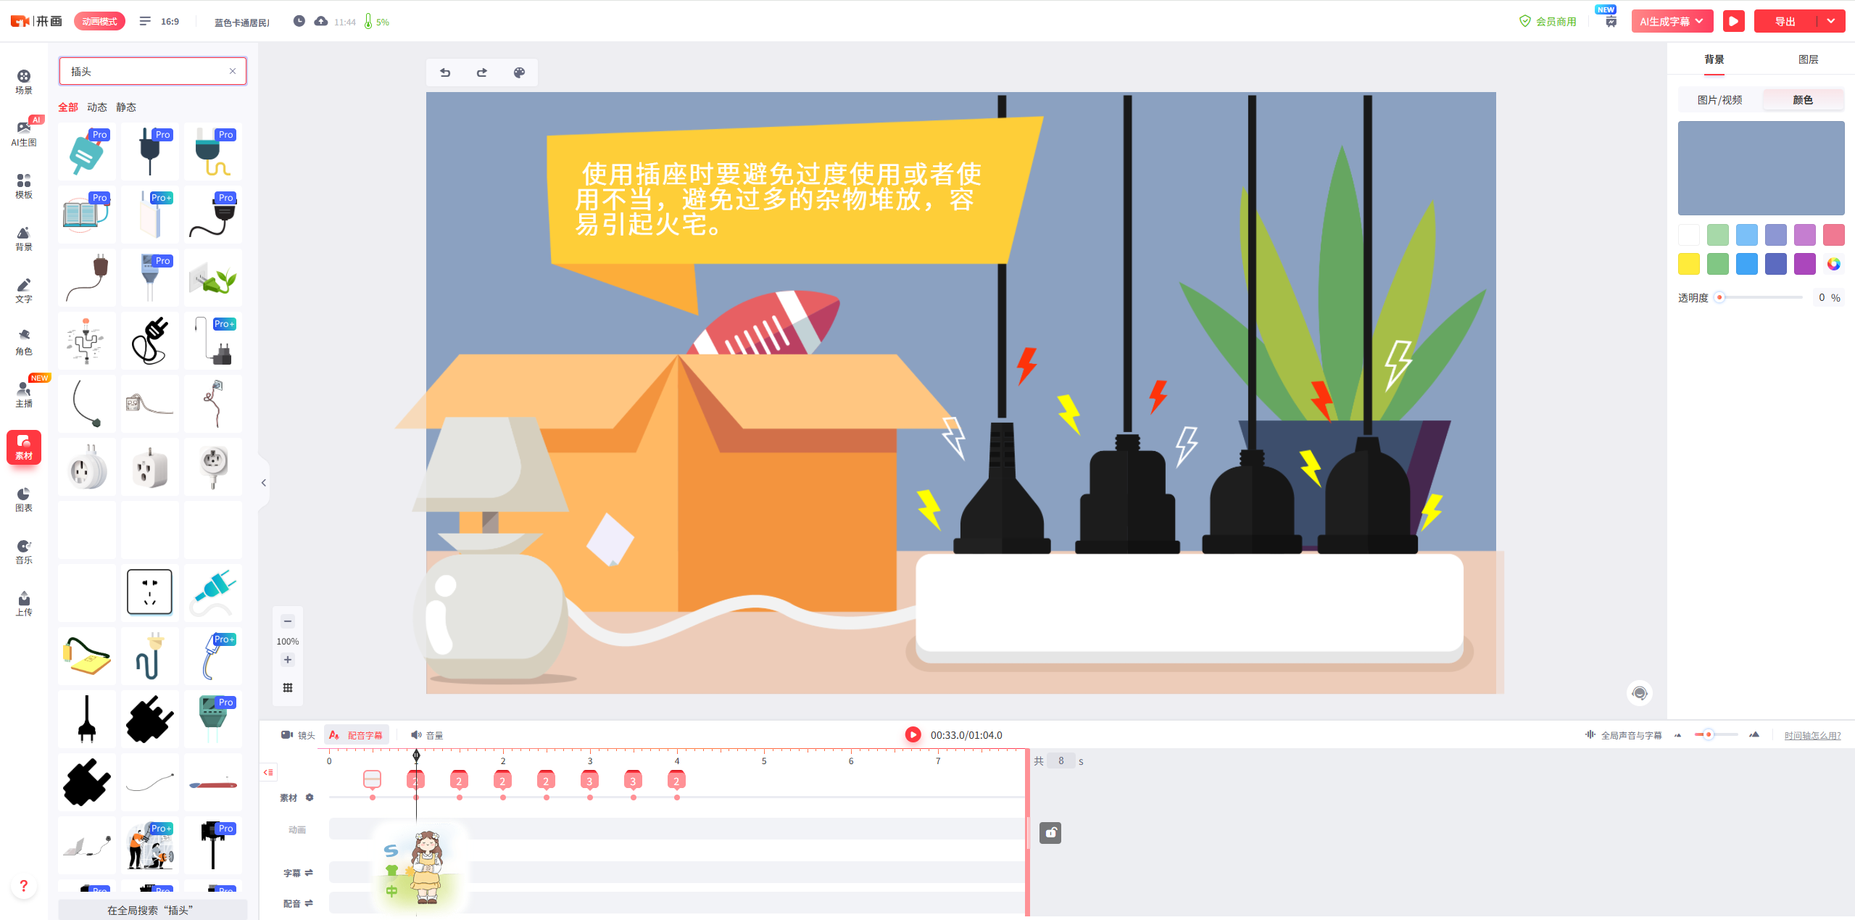Viewport: 1855px width, 920px height.
Task: Open the palette theme icon
Action: click(x=519, y=72)
